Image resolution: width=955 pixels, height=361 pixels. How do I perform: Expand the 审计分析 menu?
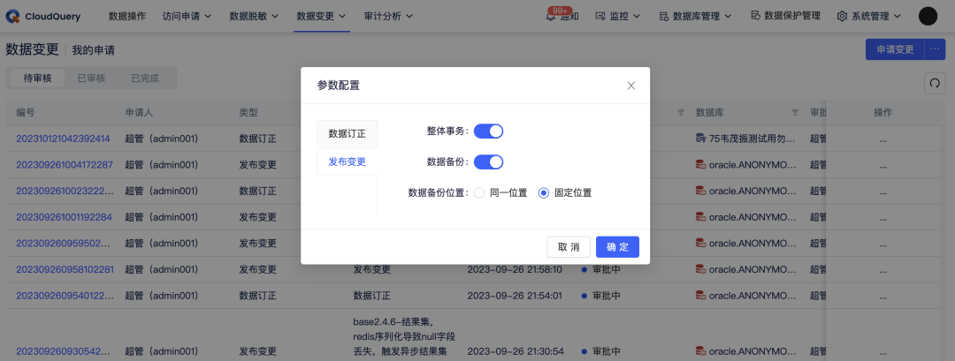pos(388,17)
